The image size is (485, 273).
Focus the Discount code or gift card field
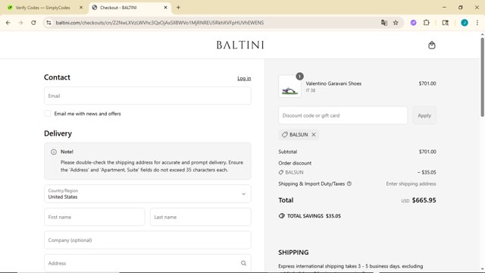343,115
